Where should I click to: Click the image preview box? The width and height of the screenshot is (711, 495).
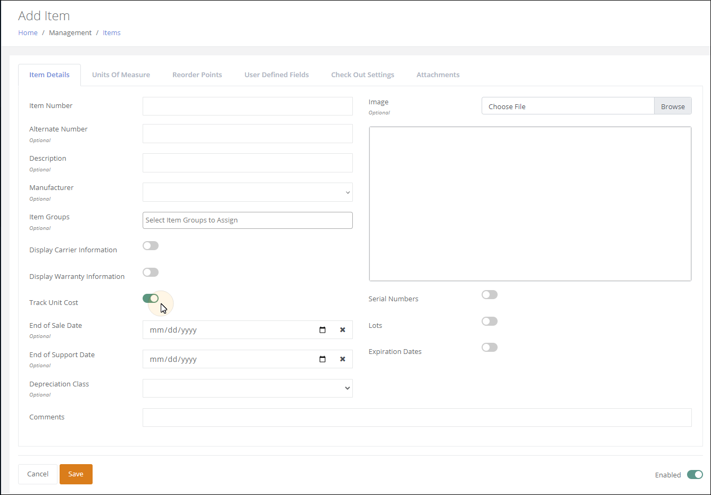tap(530, 204)
